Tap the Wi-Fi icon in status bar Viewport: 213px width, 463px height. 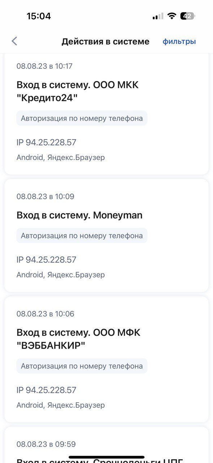point(172,16)
